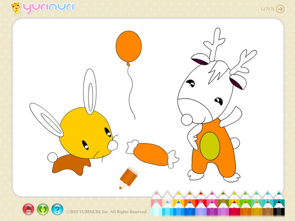
Task: Pick the brown colored pencil
Action: [268, 211]
